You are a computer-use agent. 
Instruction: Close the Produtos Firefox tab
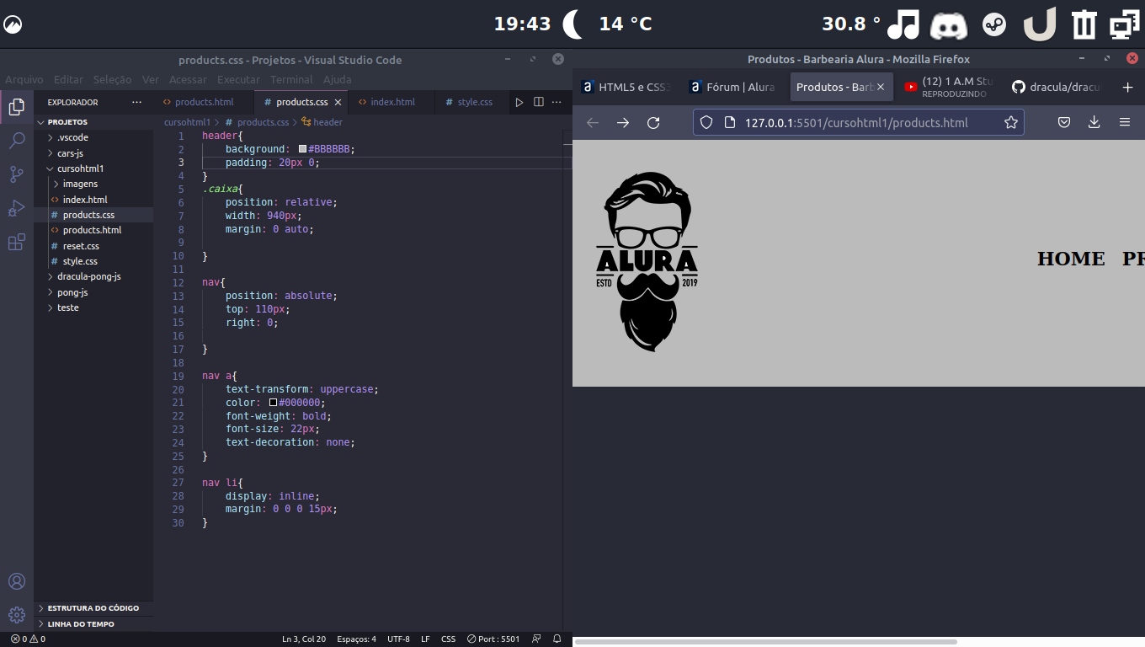(x=881, y=87)
